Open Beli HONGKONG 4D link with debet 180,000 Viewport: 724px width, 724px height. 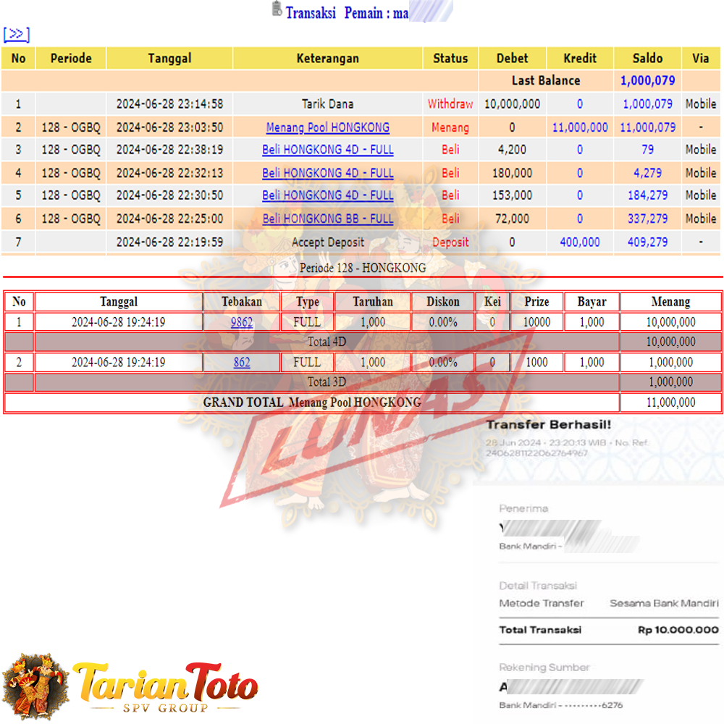tap(327, 173)
